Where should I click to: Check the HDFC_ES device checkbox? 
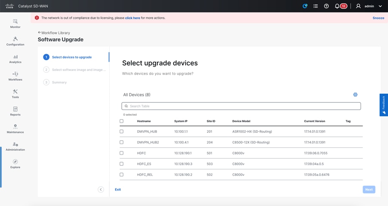pyautogui.click(x=121, y=164)
